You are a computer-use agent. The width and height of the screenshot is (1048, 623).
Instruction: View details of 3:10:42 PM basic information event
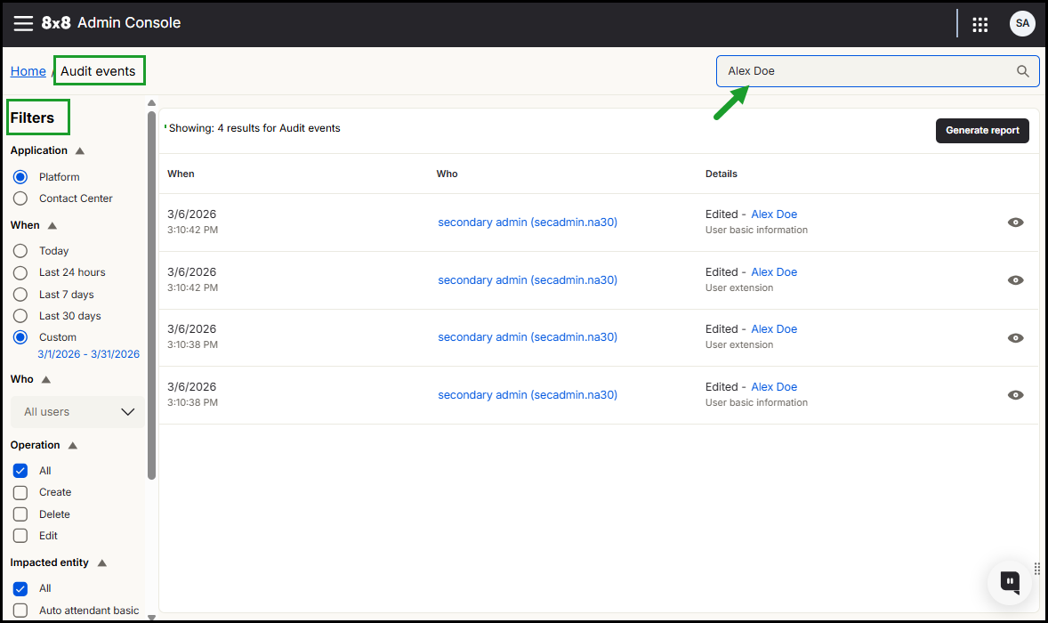(x=1015, y=222)
